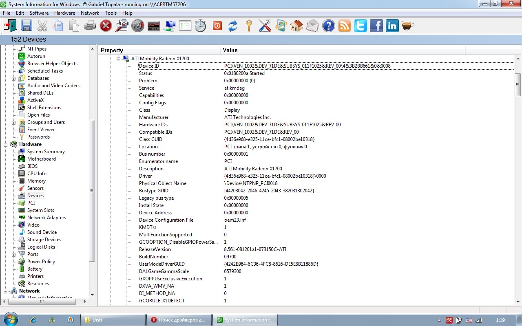Click the coffee cup donate icon
The image size is (522, 326).
(x=408, y=26)
